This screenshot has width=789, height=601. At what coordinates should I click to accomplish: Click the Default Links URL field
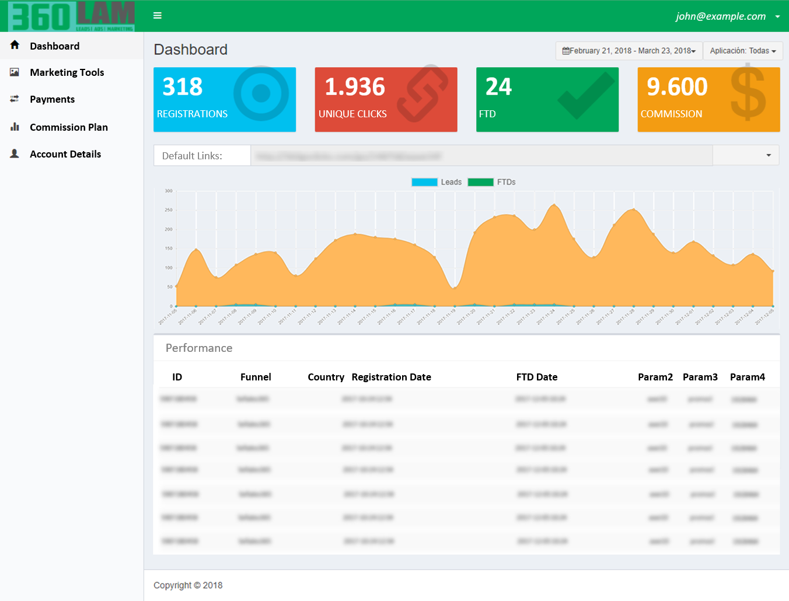pos(481,155)
